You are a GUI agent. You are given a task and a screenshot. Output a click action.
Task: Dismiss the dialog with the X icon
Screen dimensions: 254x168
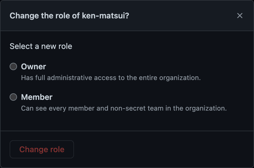tap(240, 16)
